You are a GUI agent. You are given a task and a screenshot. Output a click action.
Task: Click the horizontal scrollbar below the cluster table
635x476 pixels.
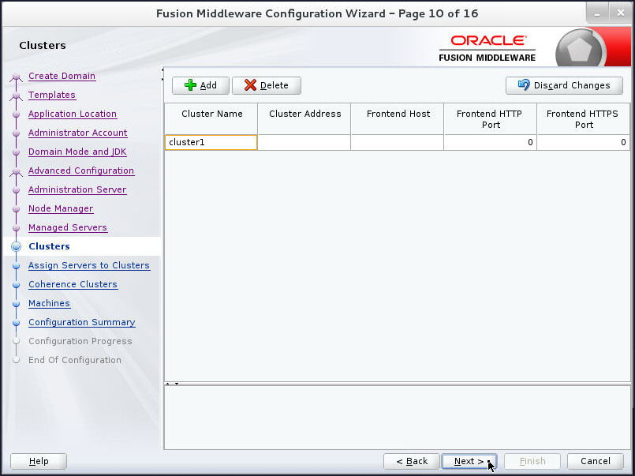[x=394, y=383]
